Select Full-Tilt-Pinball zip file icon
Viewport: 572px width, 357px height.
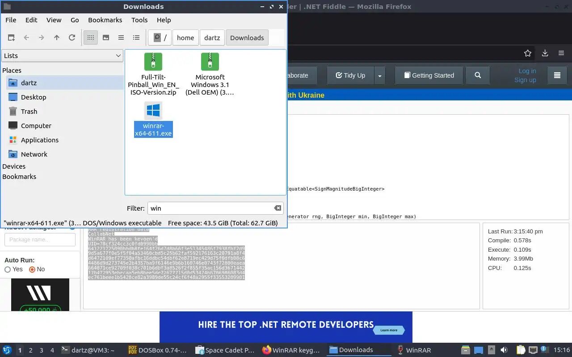click(x=153, y=62)
